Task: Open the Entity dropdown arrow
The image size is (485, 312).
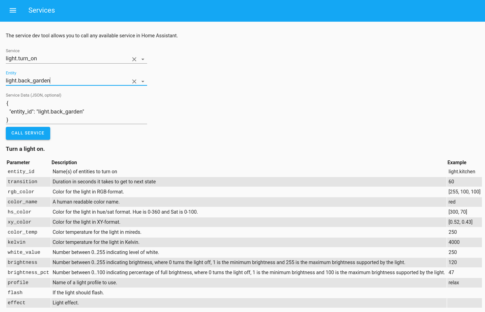Action: pos(143,81)
